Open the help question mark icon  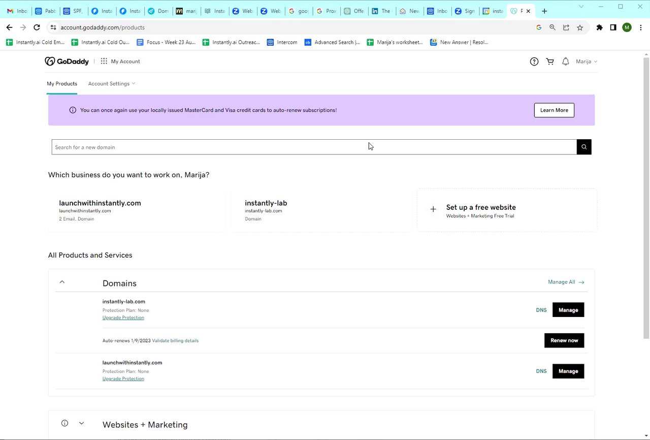click(534, 61)
